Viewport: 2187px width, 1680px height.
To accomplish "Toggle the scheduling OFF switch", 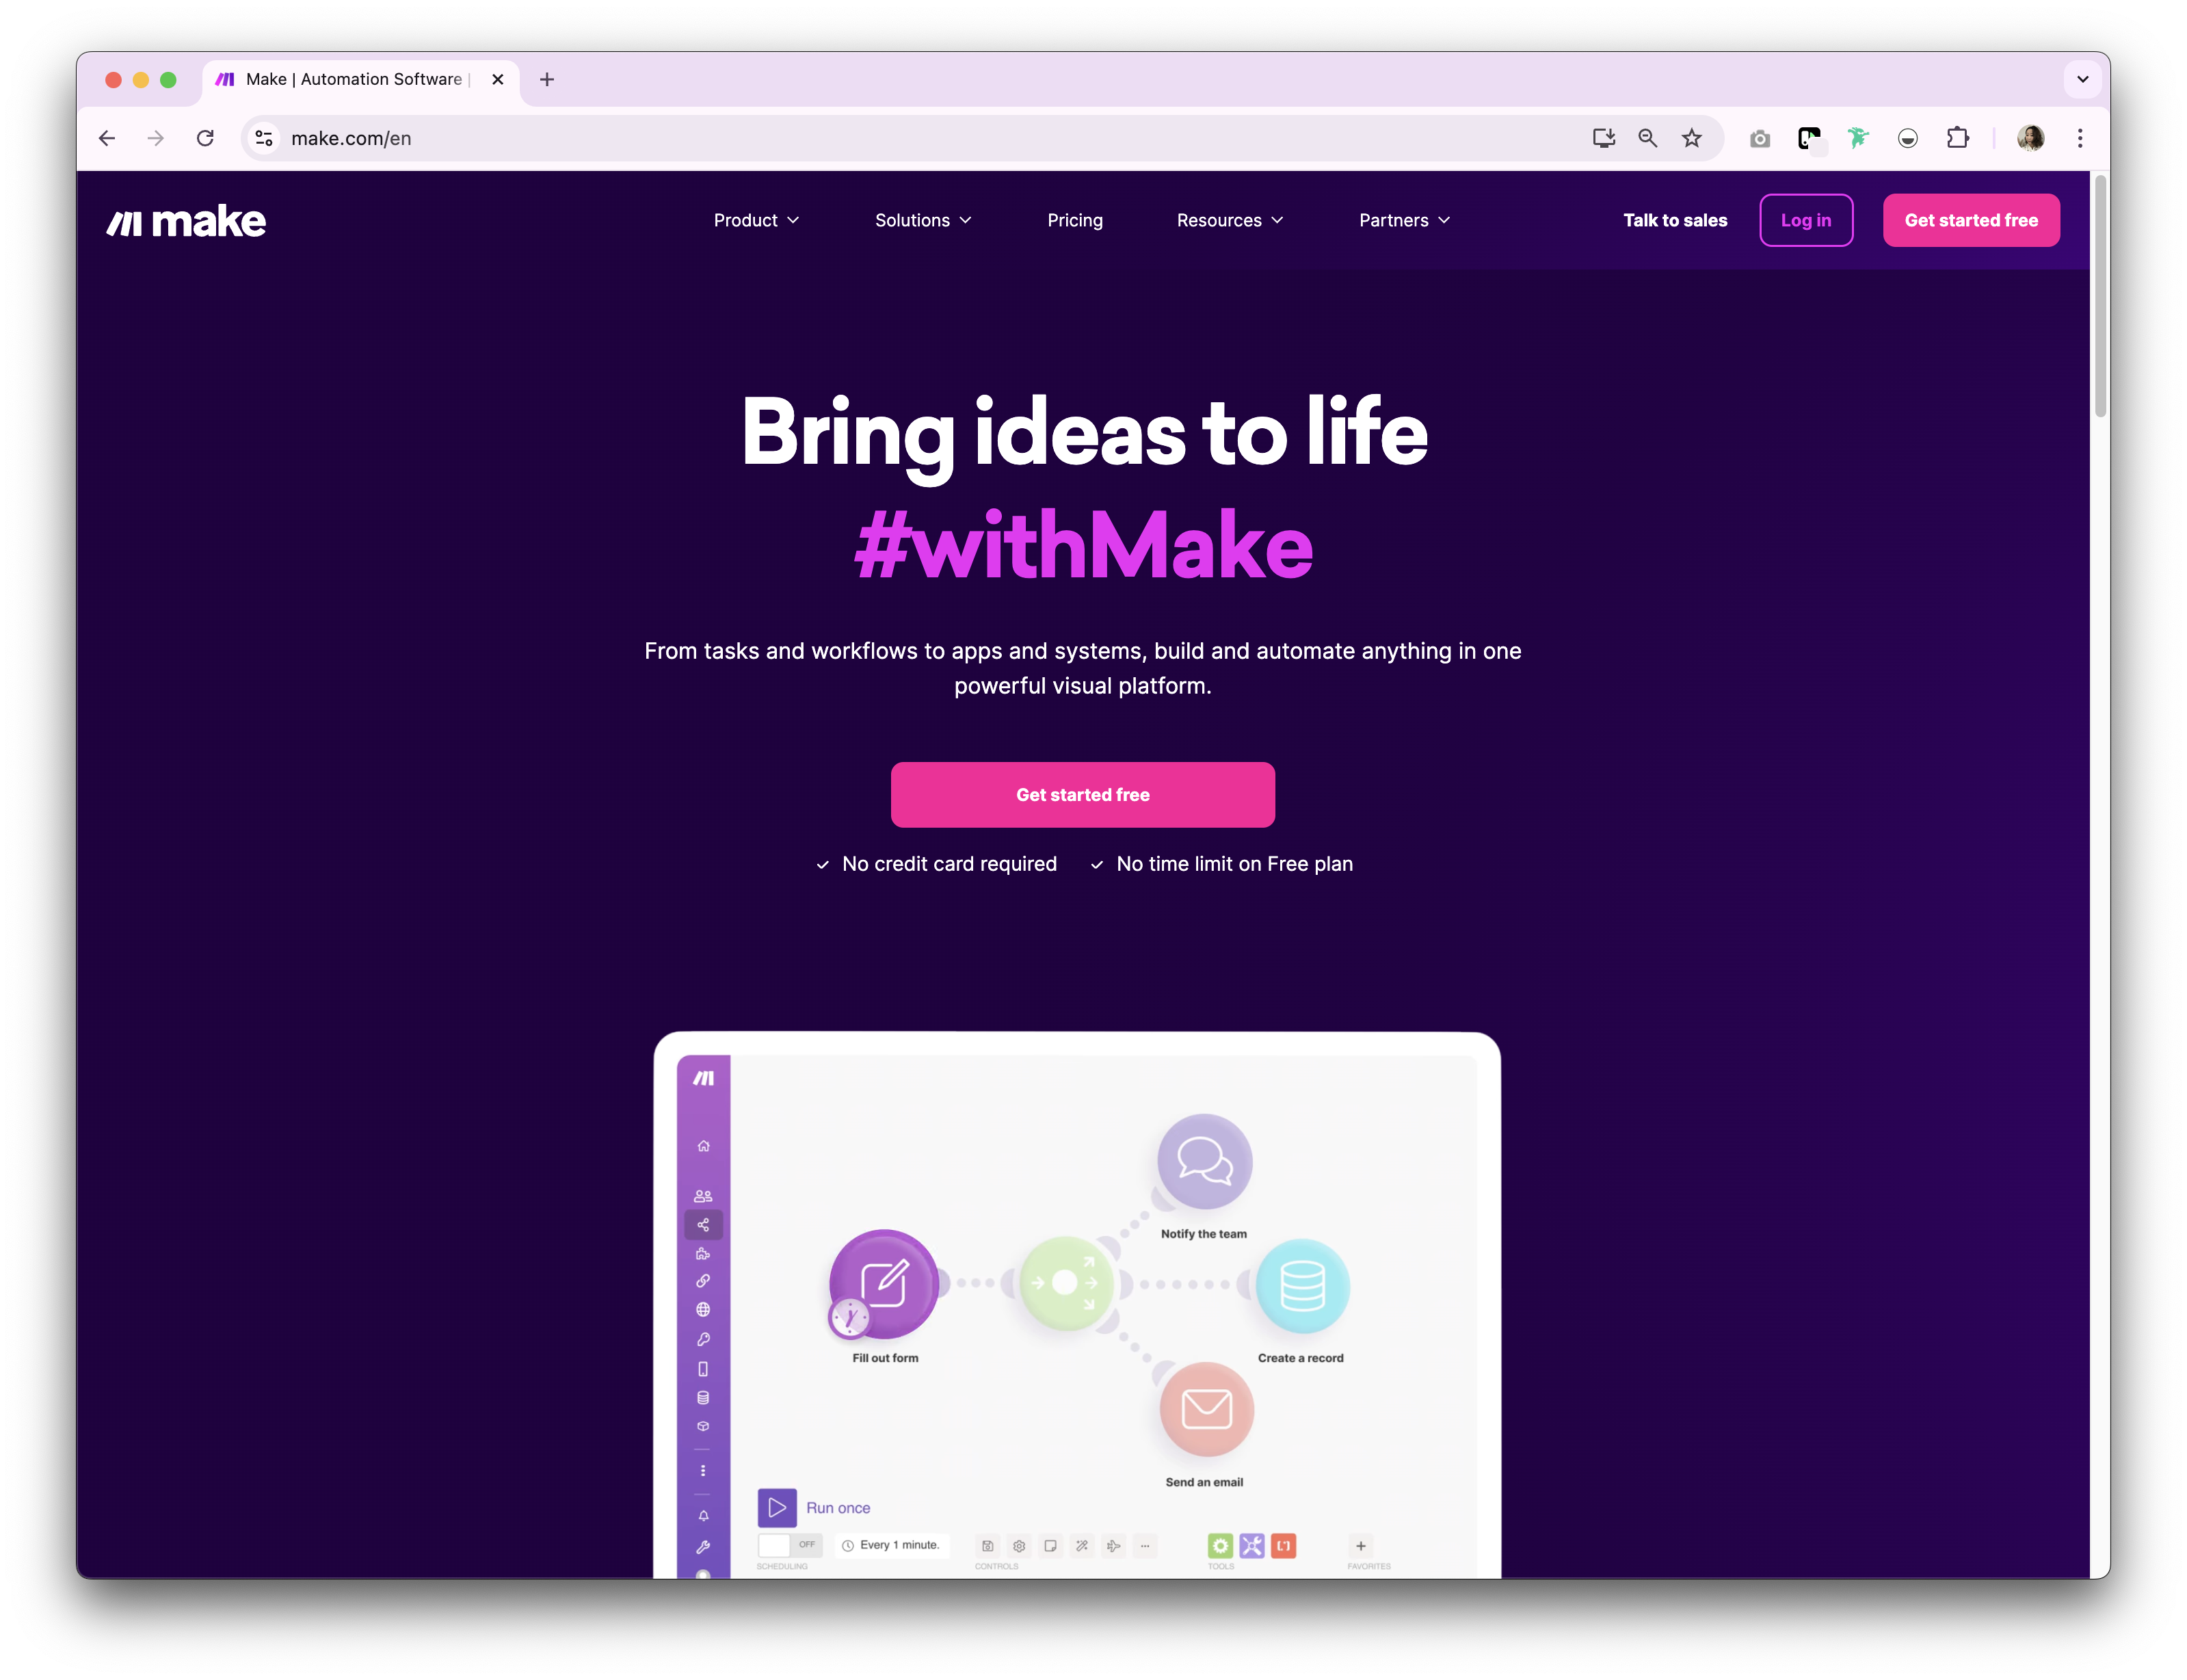I will (x=788, y=1545).
